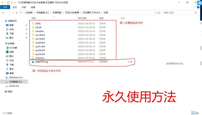The image size is (202, 115).
Task: Click the search magnifier icon
Action: coord(195,12)
